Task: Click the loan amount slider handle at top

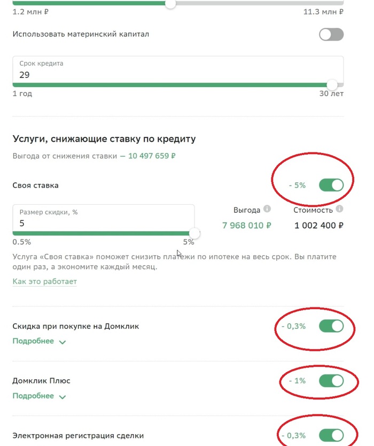Action: tap(170, 4)
